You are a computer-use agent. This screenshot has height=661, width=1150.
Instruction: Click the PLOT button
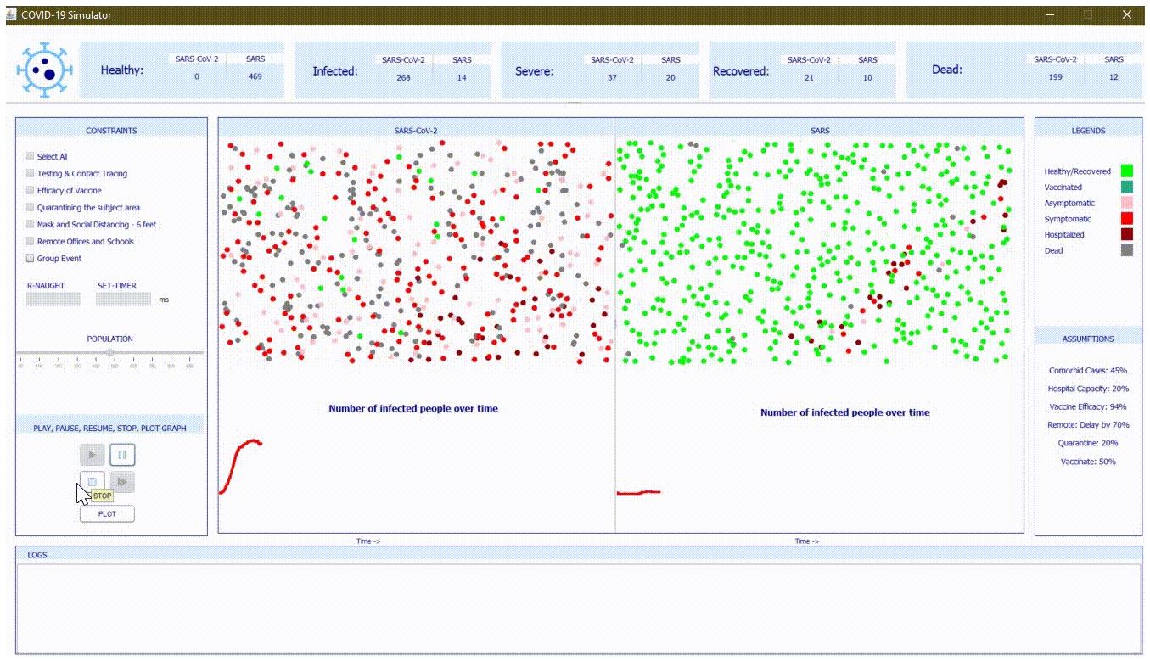pos(107,513)
